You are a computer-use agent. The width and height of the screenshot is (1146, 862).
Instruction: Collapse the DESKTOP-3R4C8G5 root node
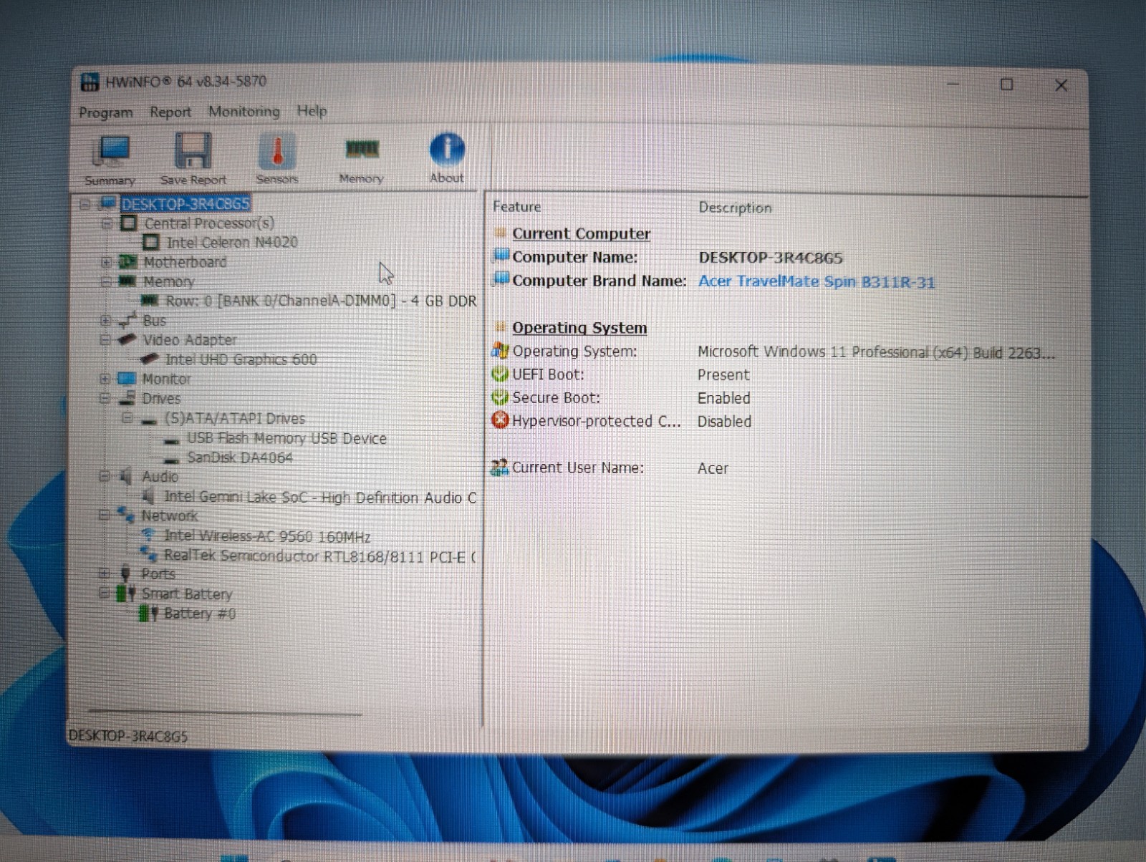coord(85,204)
